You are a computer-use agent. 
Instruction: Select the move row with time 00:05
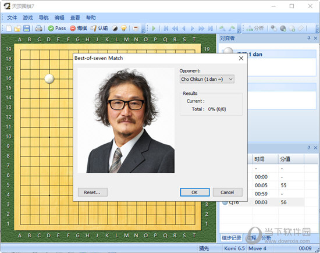pos(262,186)
